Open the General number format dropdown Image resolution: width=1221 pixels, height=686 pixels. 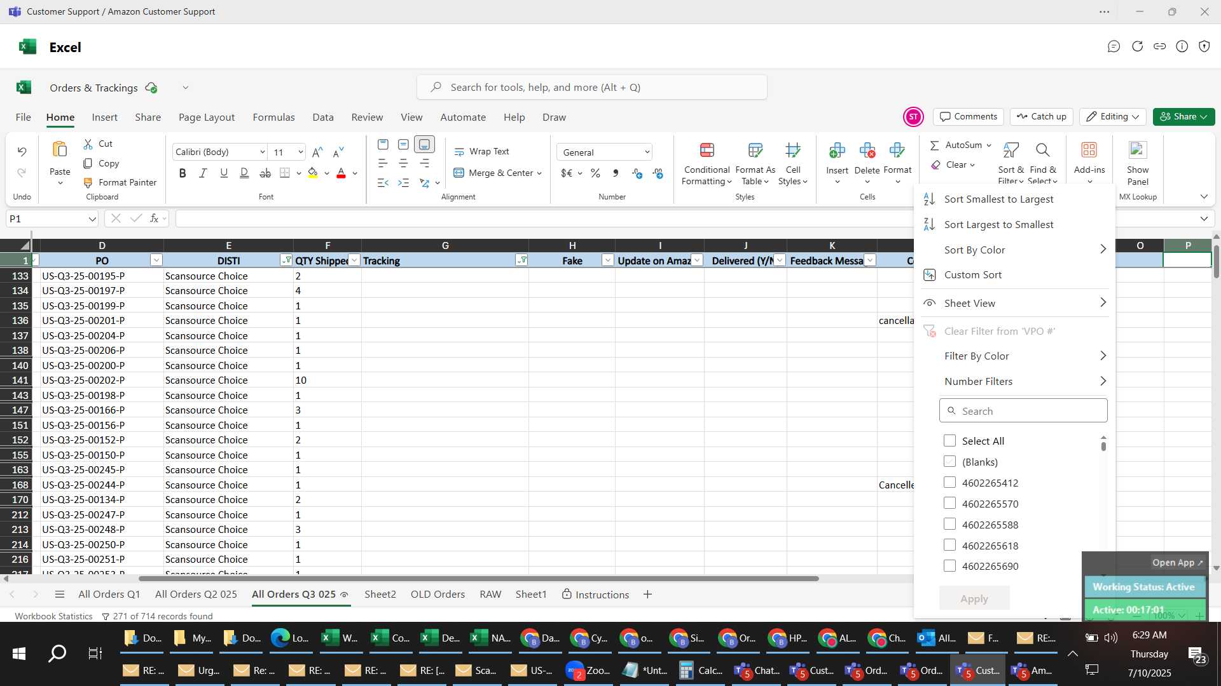point(647,152)
